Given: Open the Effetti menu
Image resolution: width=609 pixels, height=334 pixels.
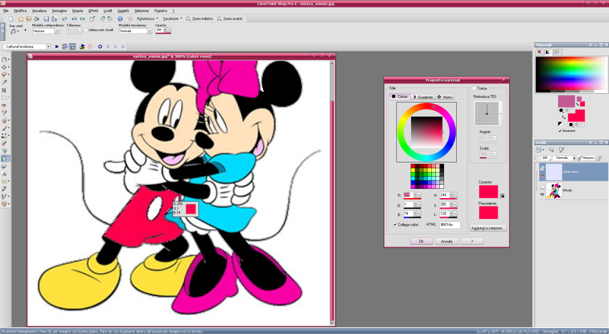Looking at the screenshot, I should (x=93, y=11).
